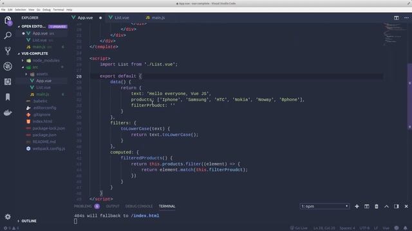
Task: Select App.vue in Open Editors list
Action: pyautogui.click(x=42, y=33)
